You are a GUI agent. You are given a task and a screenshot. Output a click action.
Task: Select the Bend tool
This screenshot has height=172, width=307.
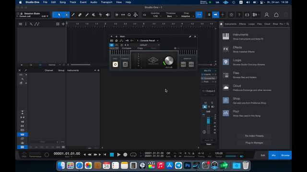(x=100, y=15)
